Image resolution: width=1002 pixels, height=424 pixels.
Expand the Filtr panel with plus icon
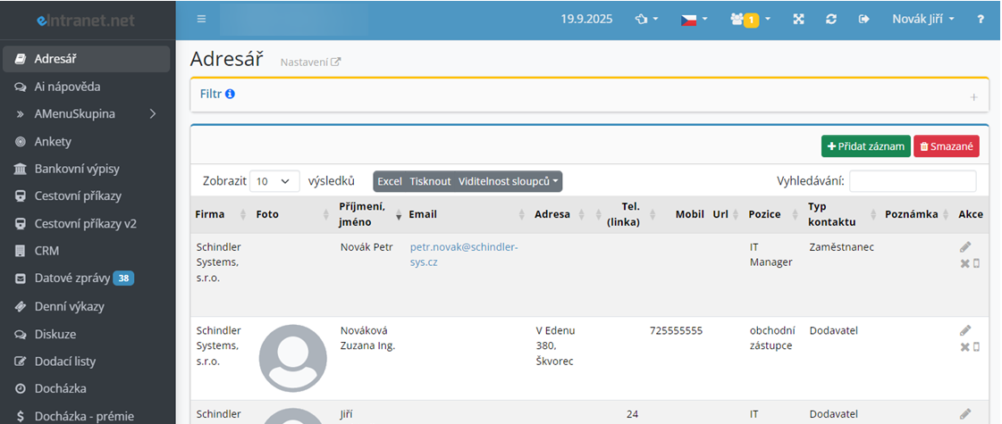pyautogui.click(x=974, y=97)
